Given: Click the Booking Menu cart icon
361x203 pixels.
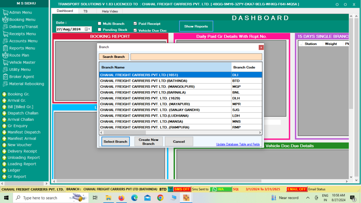Looking at the screenshot, I should click(x=5, y=20).
